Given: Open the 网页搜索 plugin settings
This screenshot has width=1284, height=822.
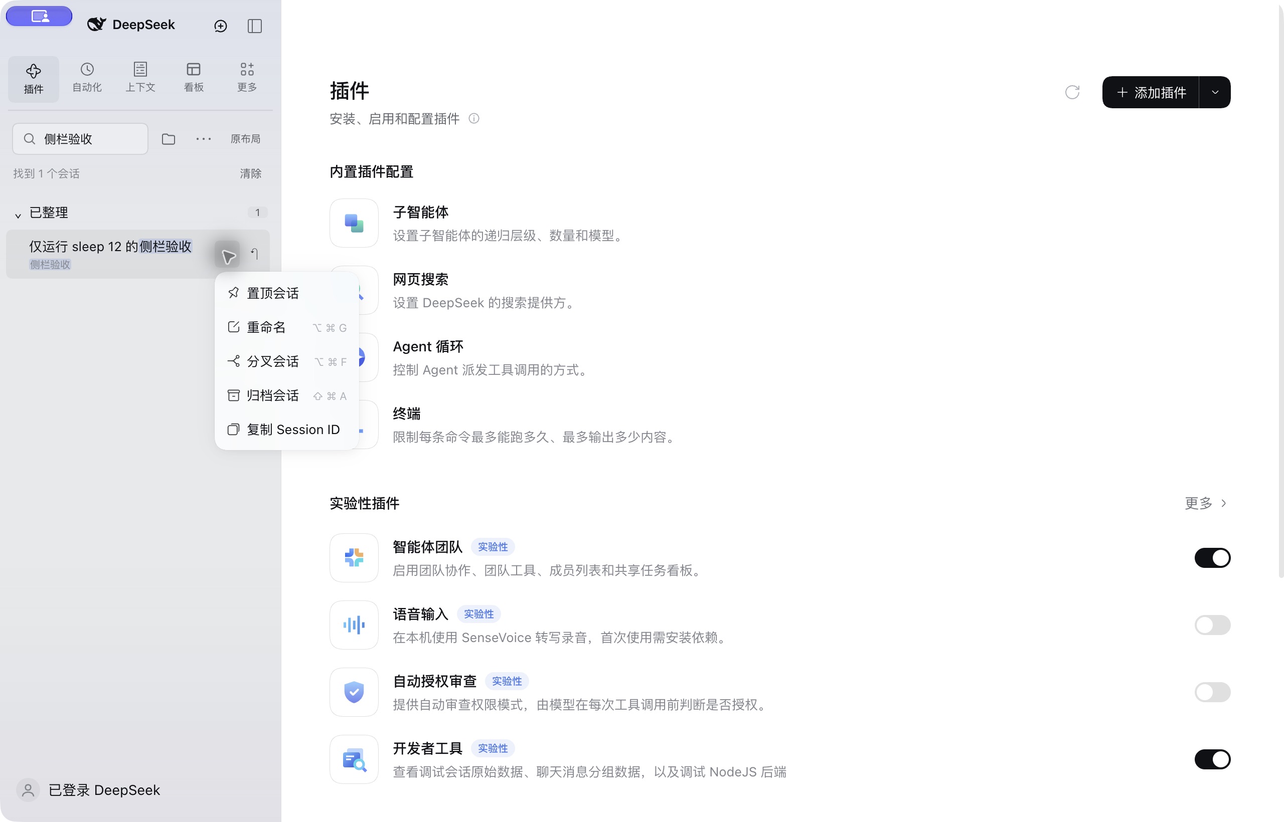Looking at the screenshot, I should 534,290.
